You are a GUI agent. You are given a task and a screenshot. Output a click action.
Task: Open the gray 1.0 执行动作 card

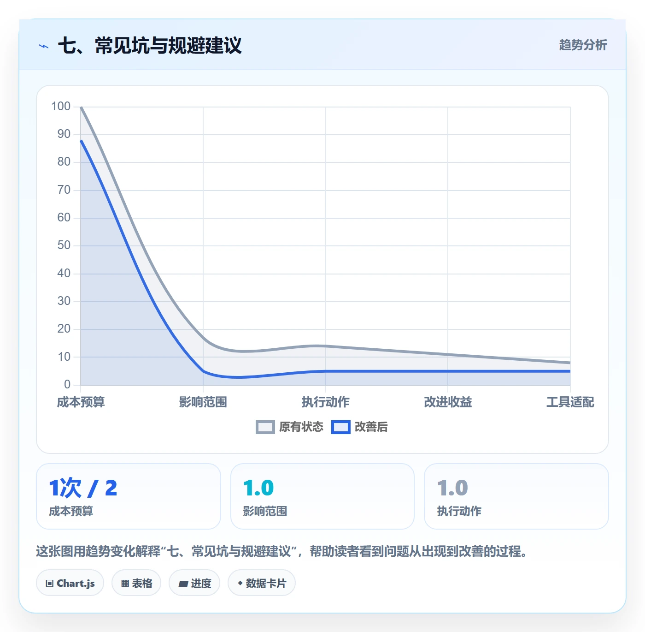tap(516, 496)
